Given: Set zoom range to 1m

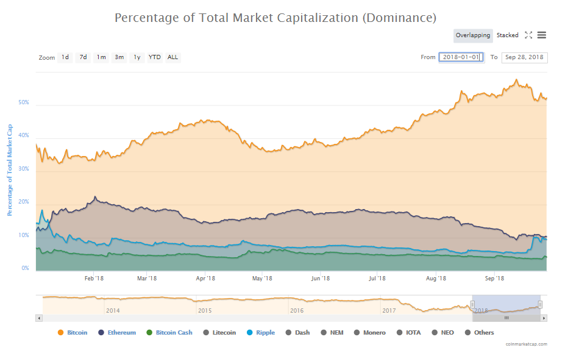Looking at the screenshot, I should (x=101, y=57).
